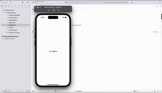Stop the running FlexExample app

(23, 2)
